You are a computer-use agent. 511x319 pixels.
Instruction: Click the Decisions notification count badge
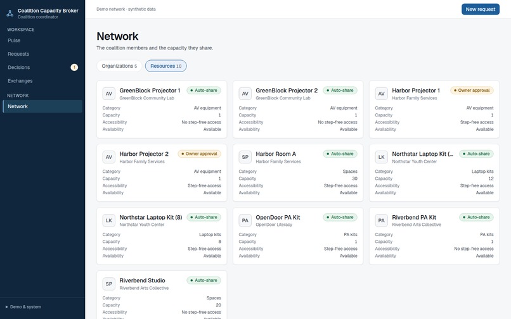(74, 67)
